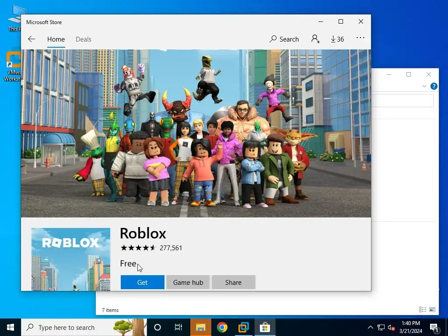
Task: Open the Roblox Game hub
Action: coord(188,282)
